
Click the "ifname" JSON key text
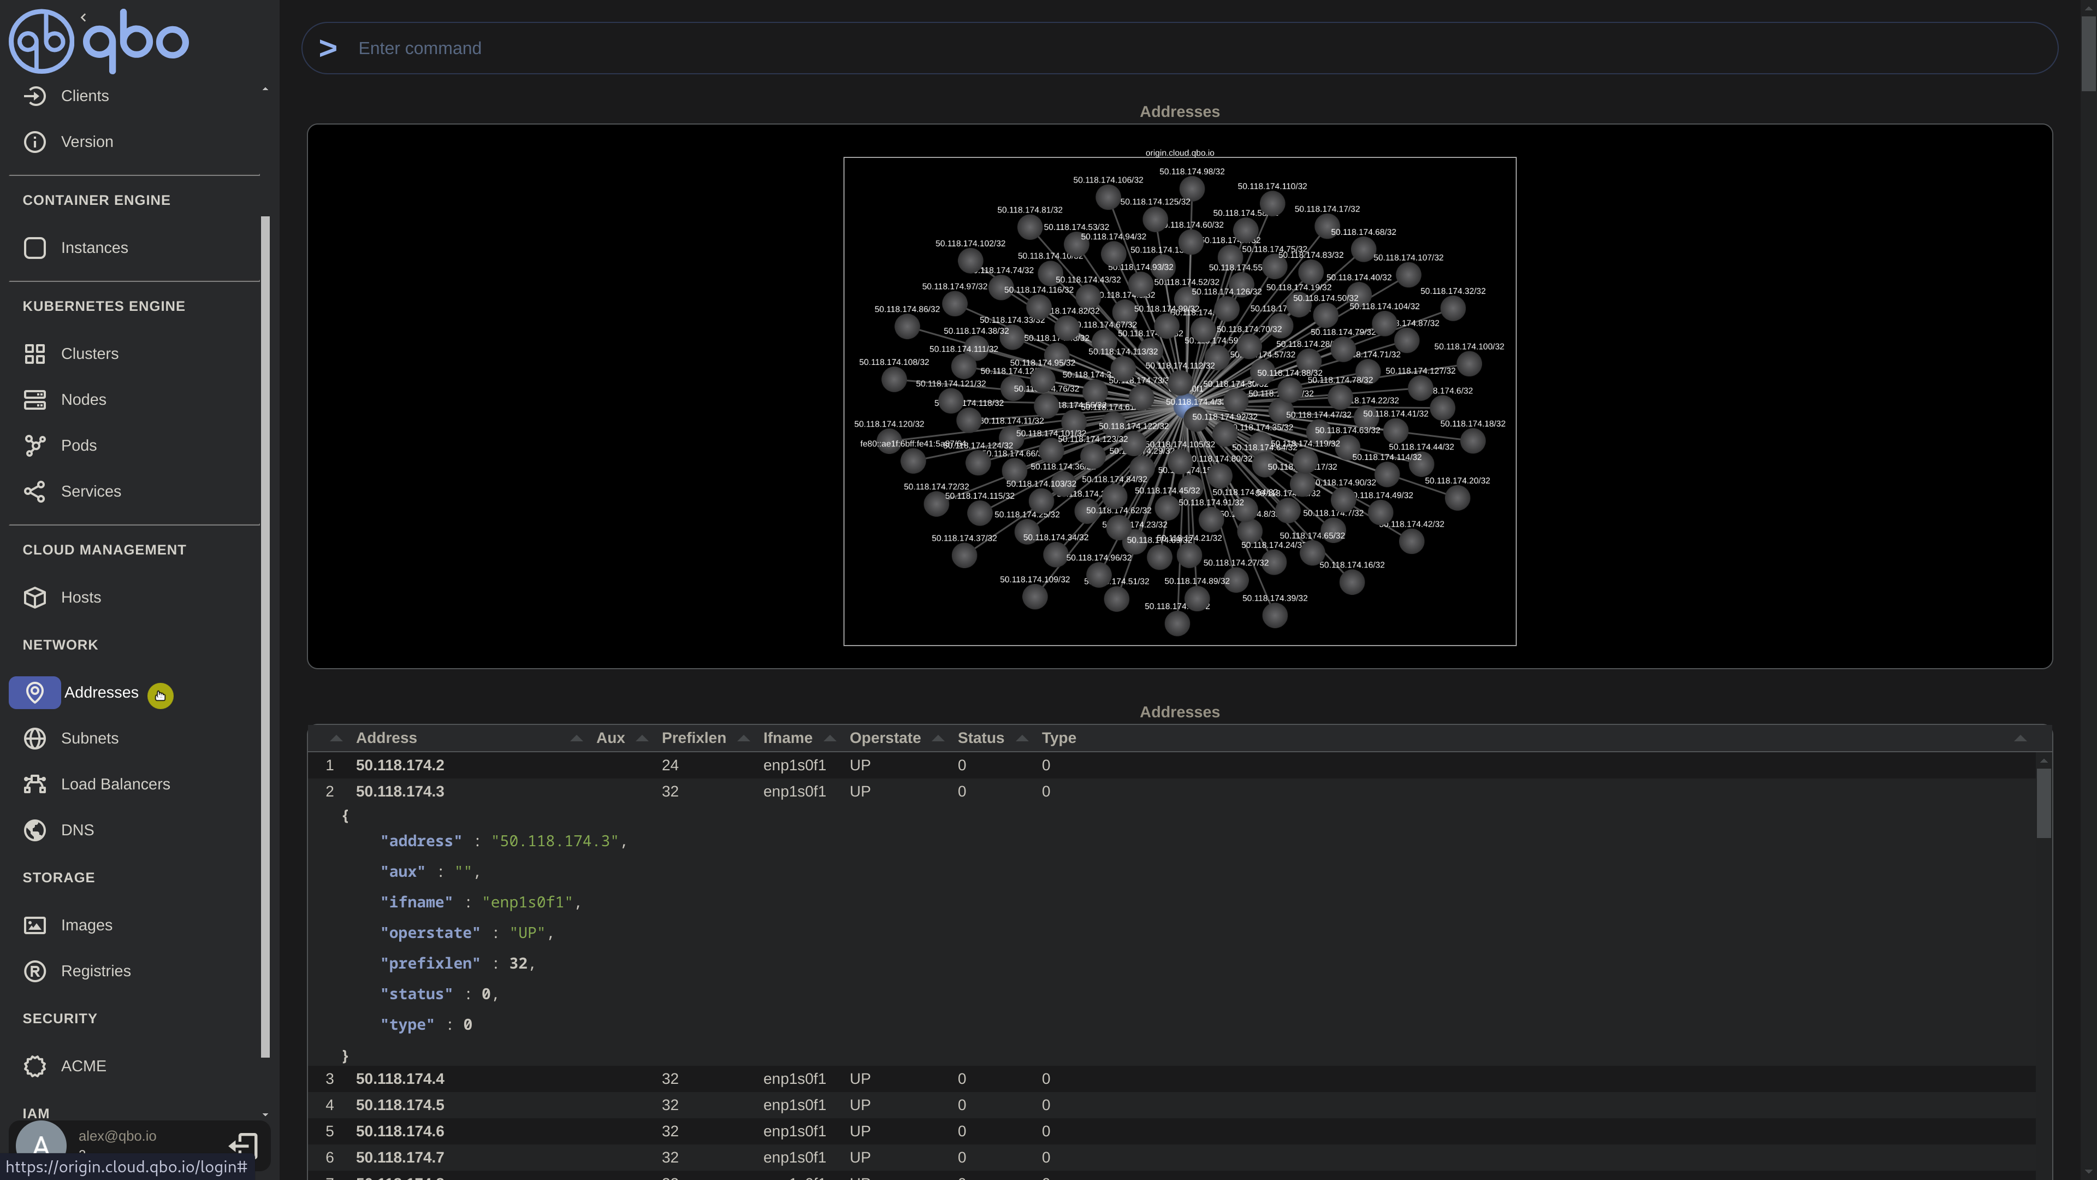[x=416, y=902]
